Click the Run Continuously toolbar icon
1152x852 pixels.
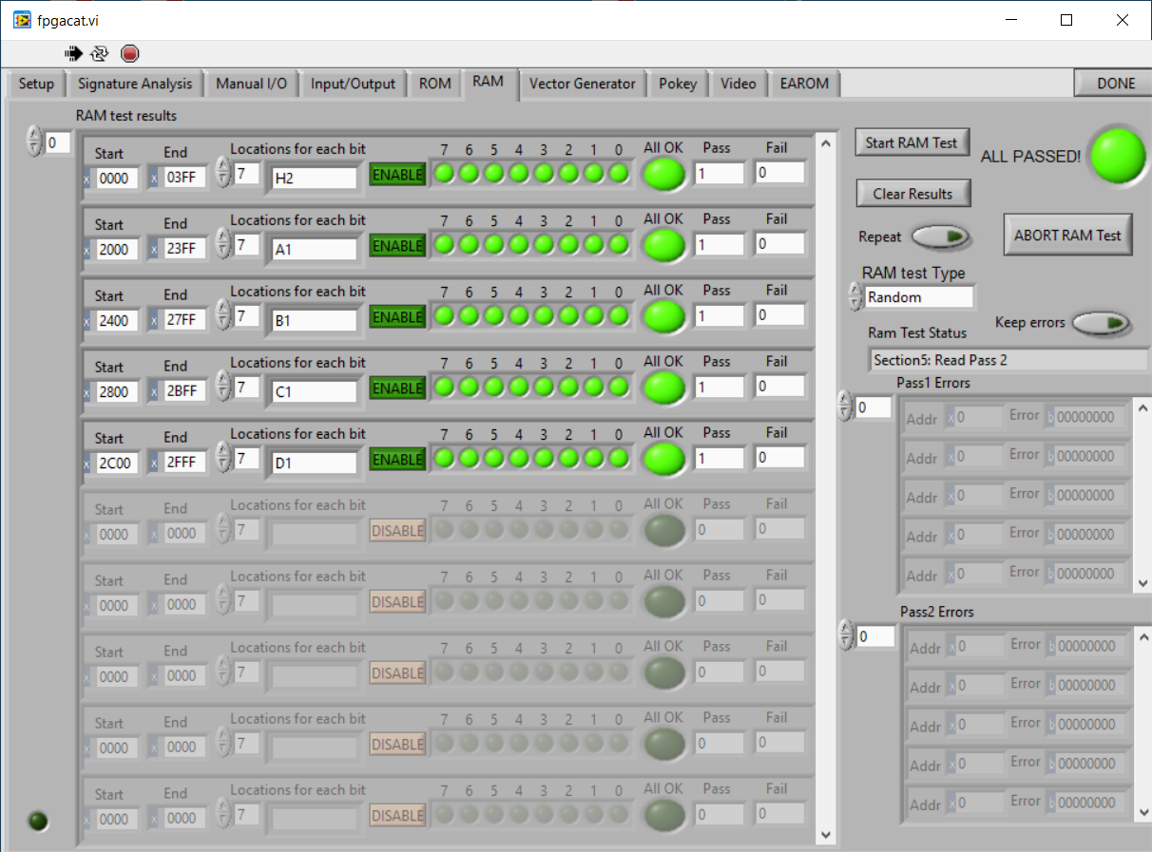[x=100, y=53]
